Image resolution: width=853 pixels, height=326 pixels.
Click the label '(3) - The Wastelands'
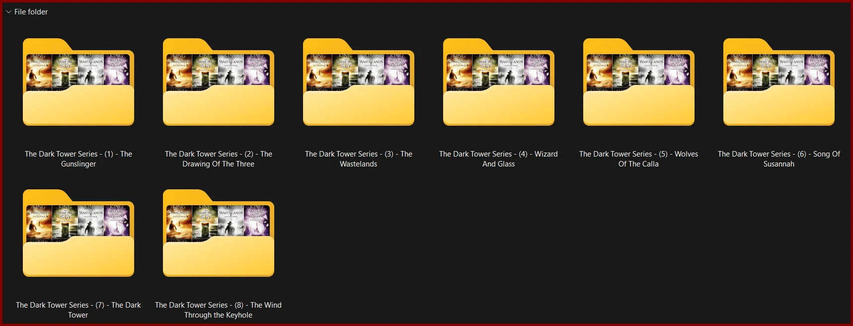pos(359,159)
